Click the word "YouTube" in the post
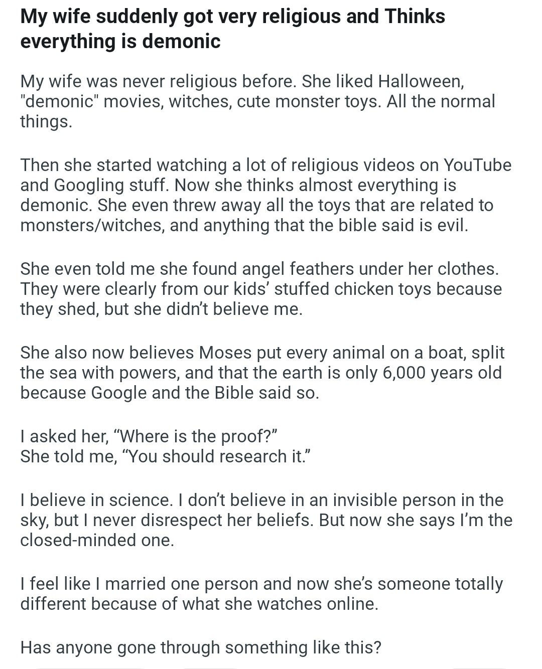This screenshot has width=542, height=669. [477, 165]
